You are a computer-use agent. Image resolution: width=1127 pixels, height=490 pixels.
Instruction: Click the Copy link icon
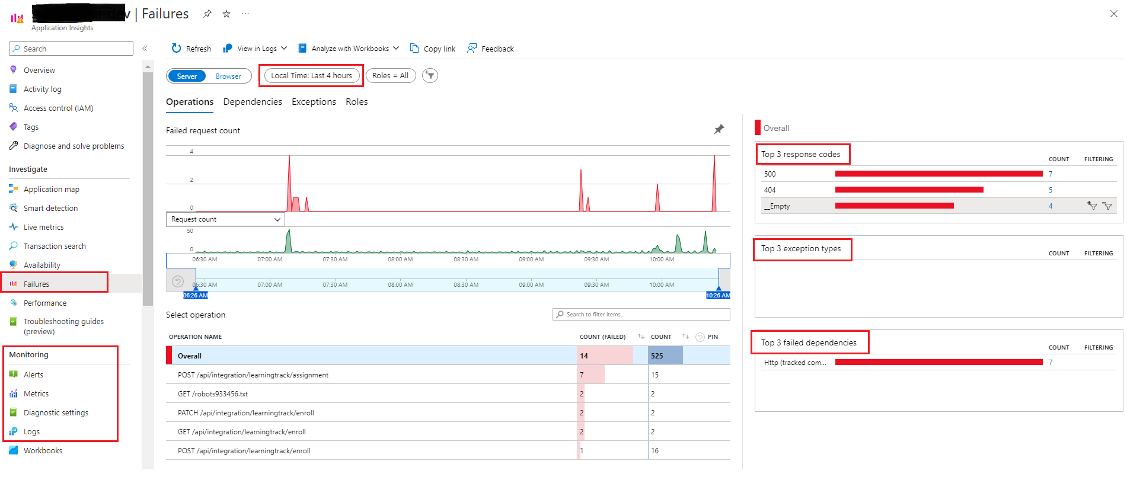[x=414, y=49]
